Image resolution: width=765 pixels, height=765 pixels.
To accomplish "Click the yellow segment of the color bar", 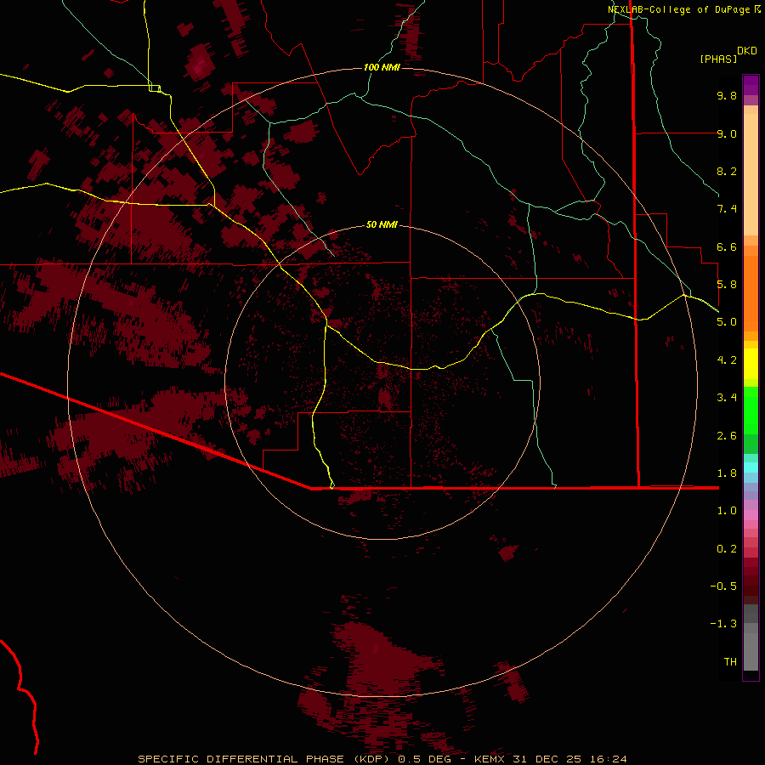I will coord(751,364).
